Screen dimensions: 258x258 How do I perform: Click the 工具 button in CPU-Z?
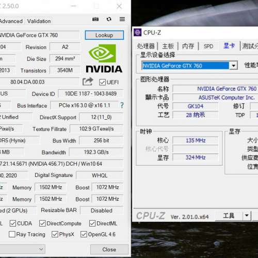[x=229, y=215]
